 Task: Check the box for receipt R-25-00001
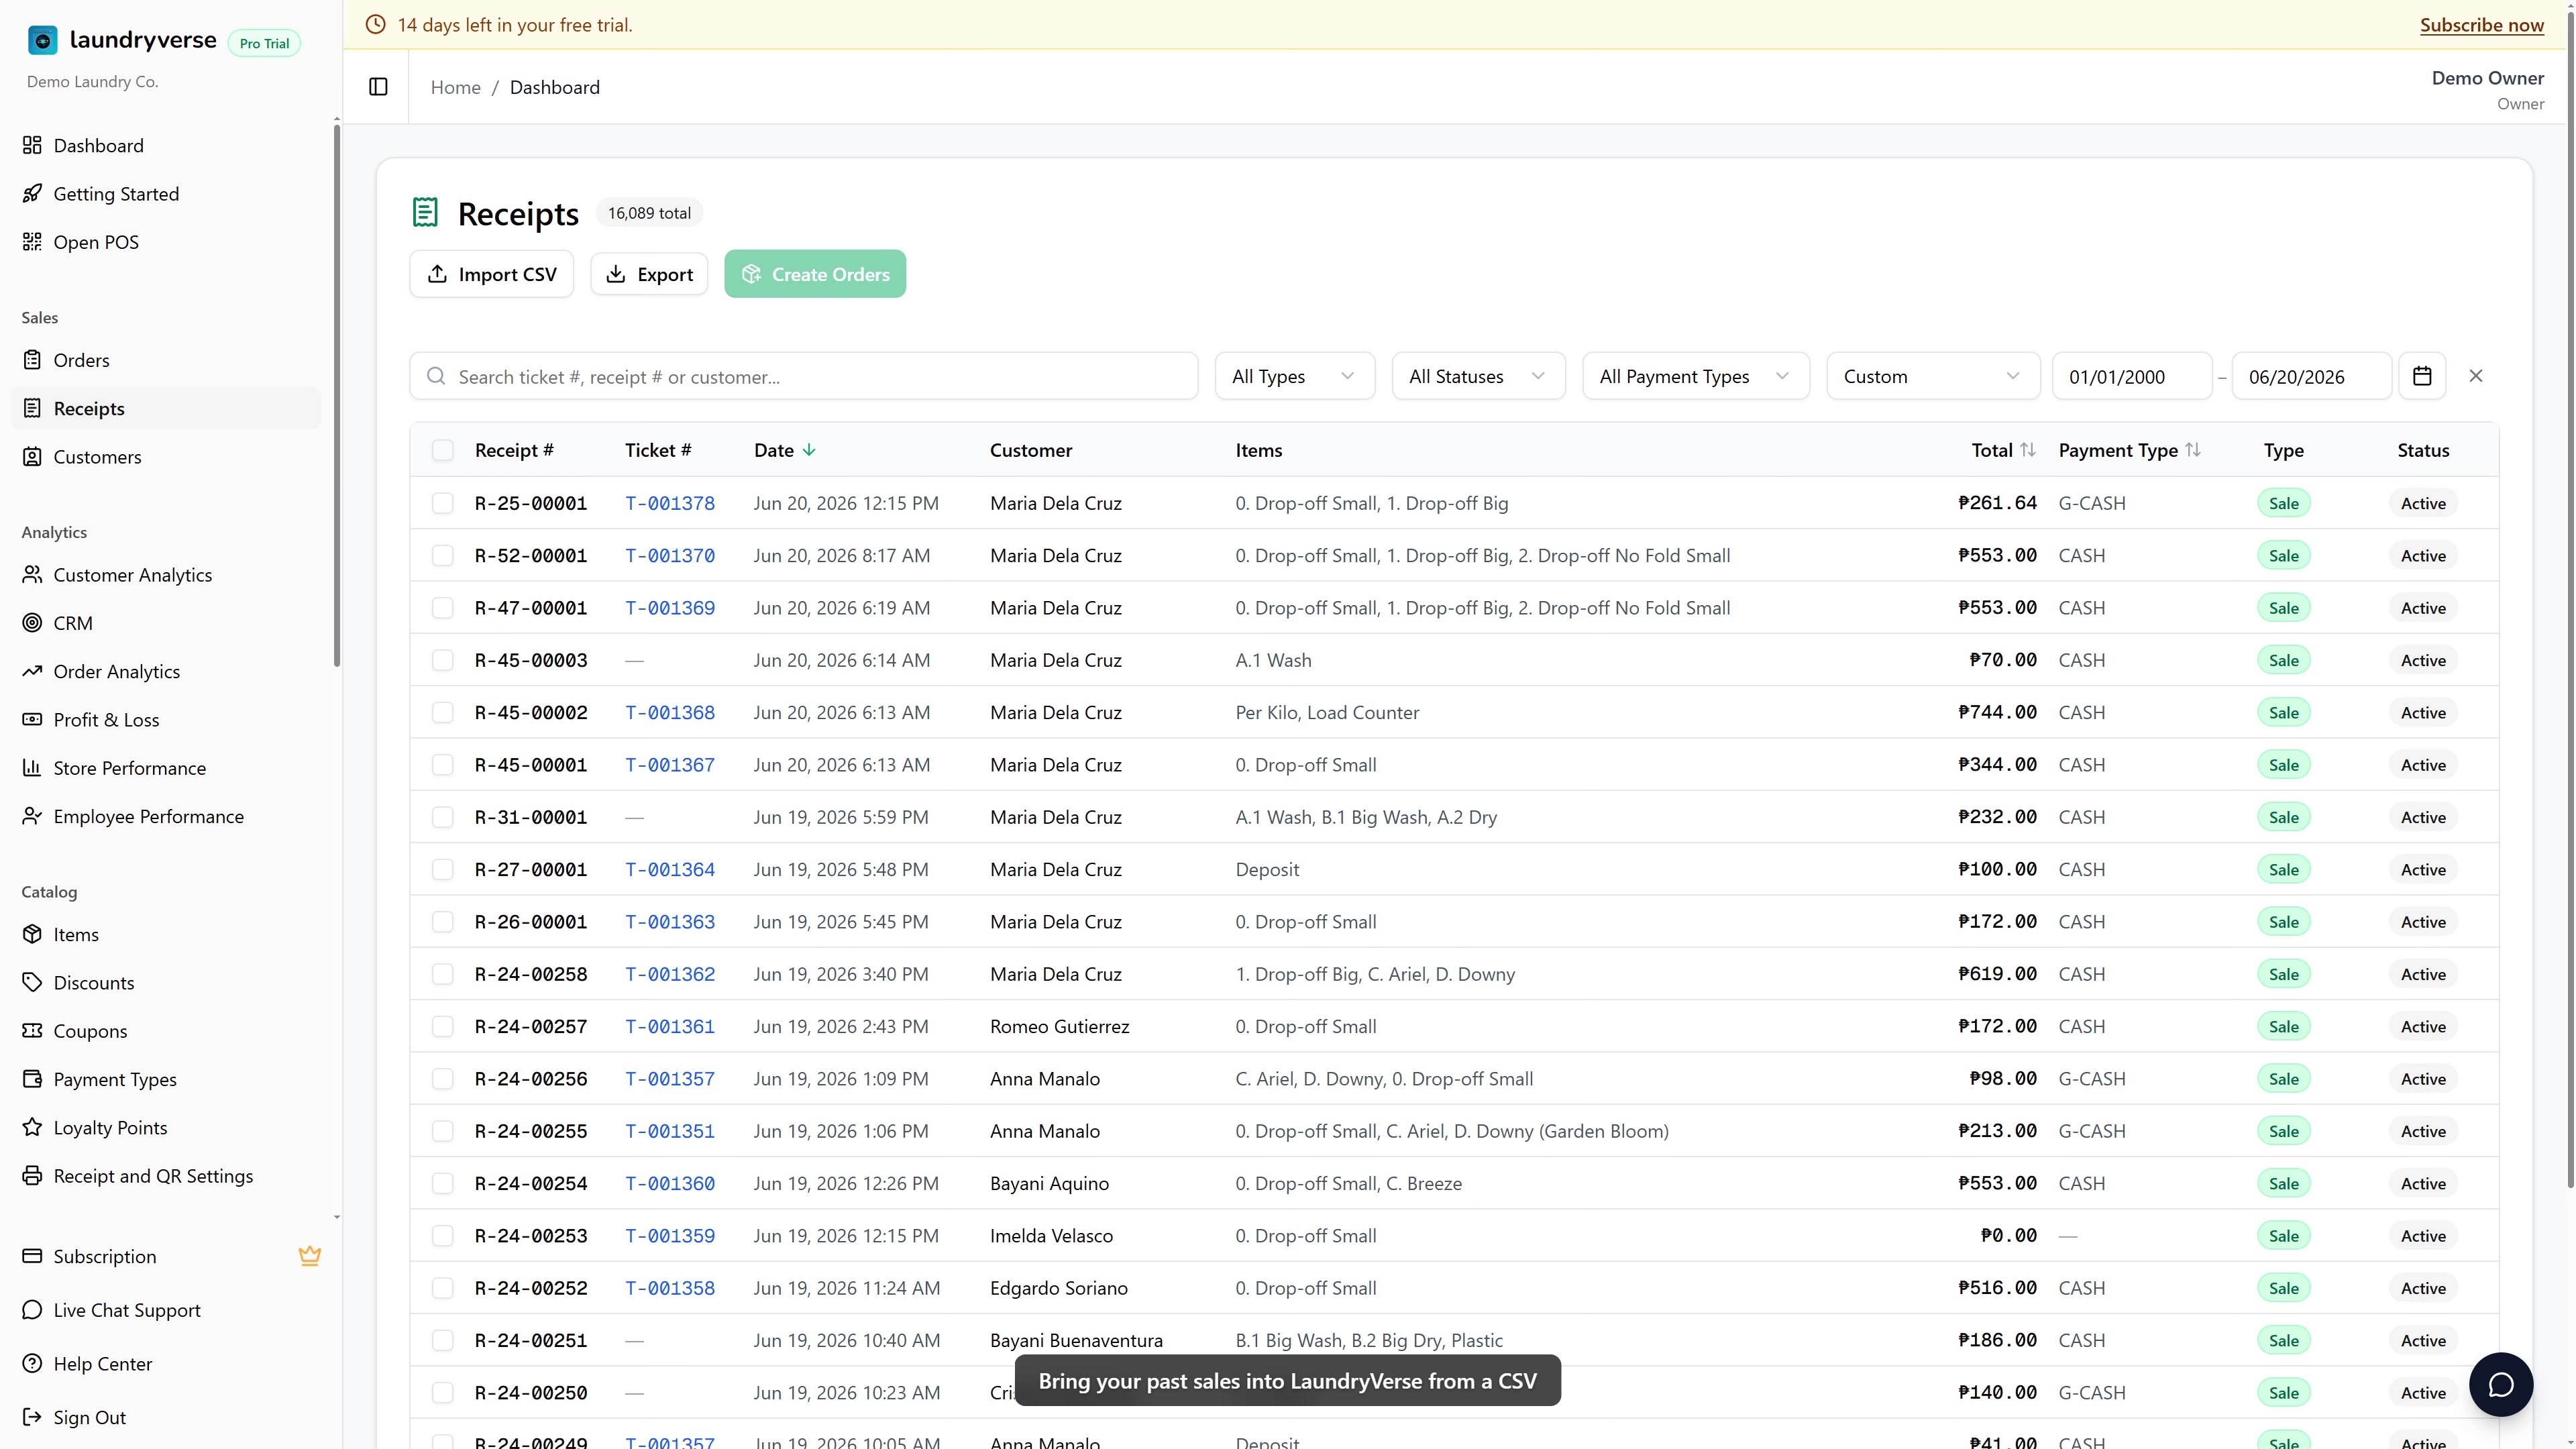[x=443, y=503]
